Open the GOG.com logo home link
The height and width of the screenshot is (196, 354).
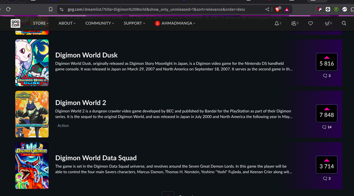(15, 23)
